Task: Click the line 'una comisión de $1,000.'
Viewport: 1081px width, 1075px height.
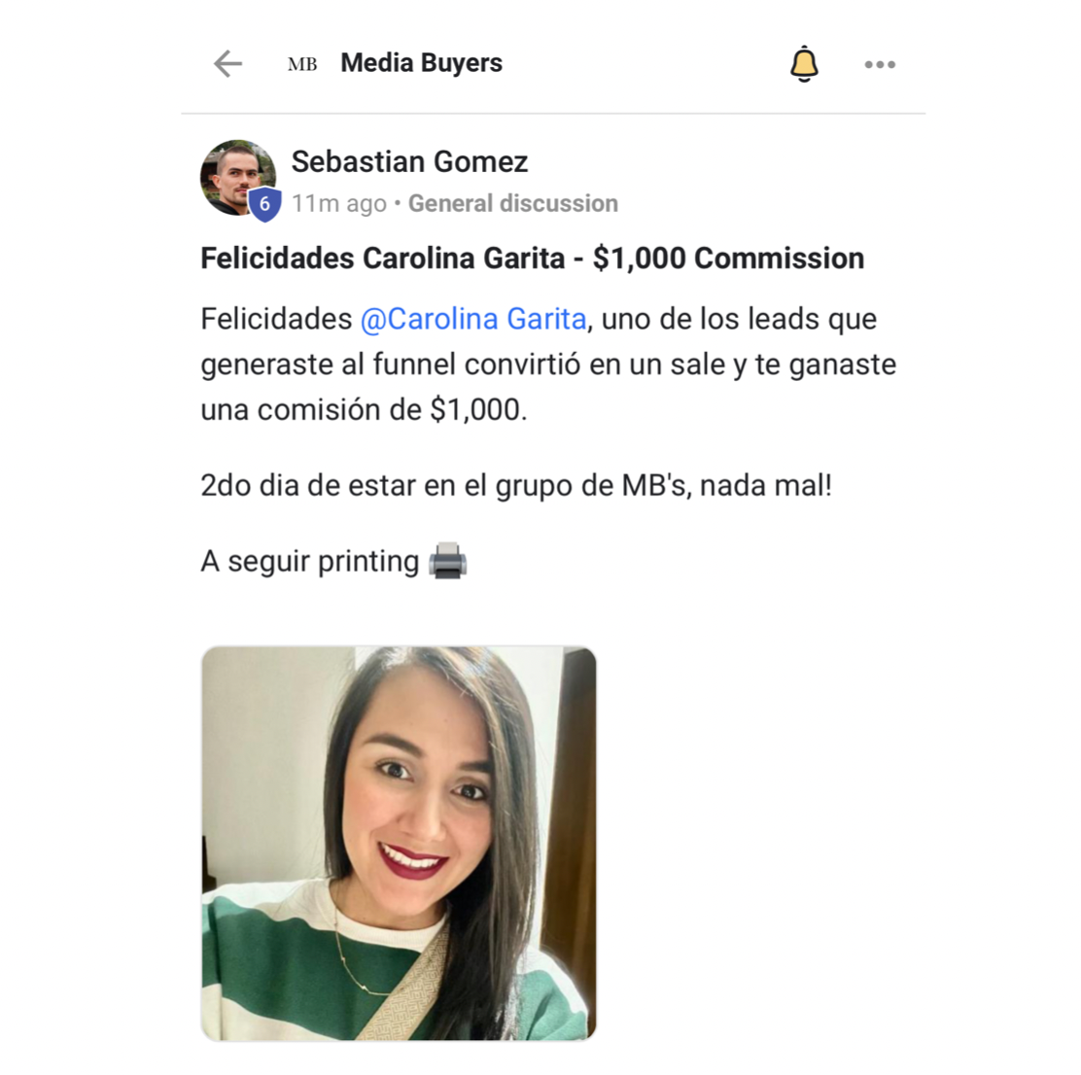Action: pos(364,409)
